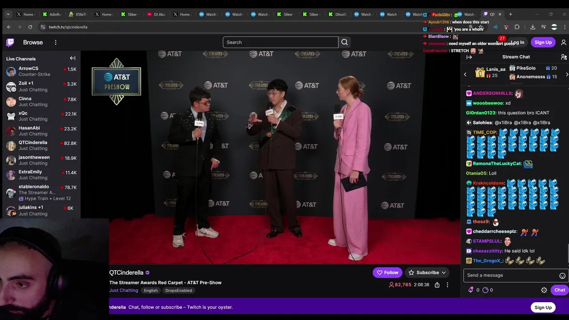Go back in browser history
The height and width of the screenshot is (320, 569).
9,27
